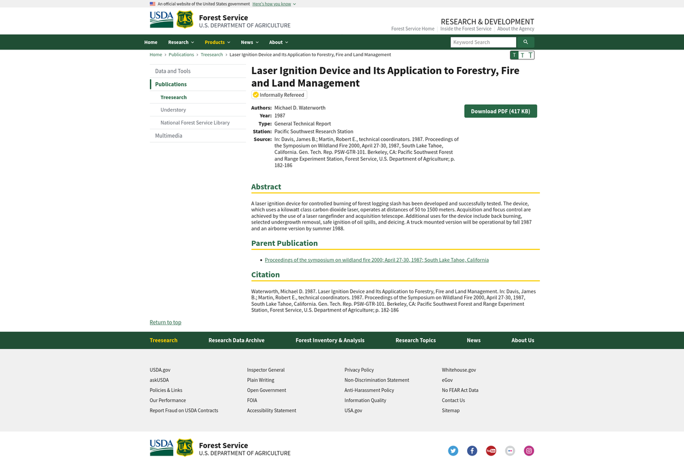Click the Forest Service shield in header

[x=185, y=20]
